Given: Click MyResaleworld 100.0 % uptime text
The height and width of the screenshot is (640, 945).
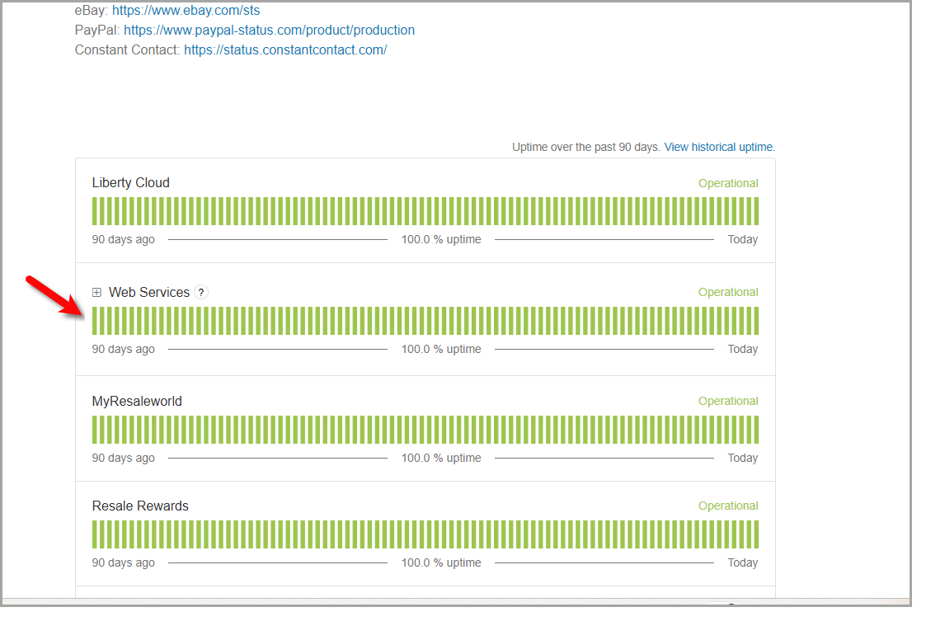Looking at the screenshot, I should click(x=441, y=459).
